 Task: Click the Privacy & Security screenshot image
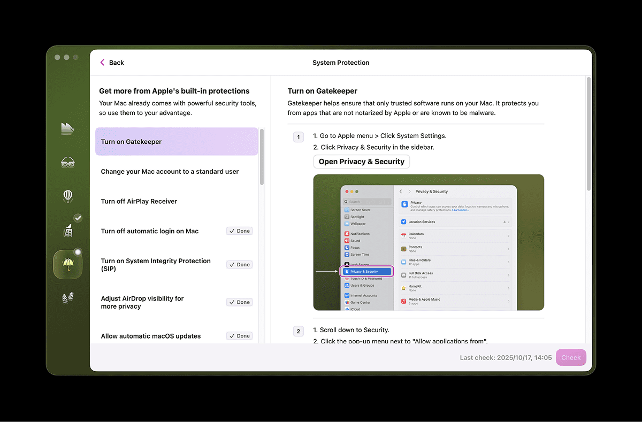click(x=429, y=242)
